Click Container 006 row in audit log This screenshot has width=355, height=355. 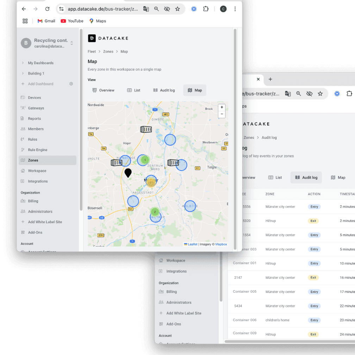tap(291, 320)
